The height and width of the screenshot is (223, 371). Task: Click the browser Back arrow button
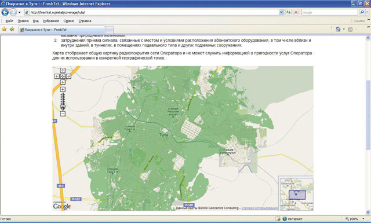pyautogui.click(x=5, y=12)
